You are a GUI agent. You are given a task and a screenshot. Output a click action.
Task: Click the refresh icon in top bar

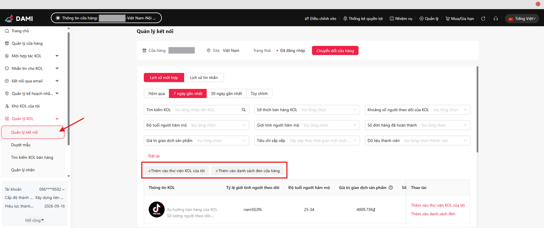coord(483,19)
